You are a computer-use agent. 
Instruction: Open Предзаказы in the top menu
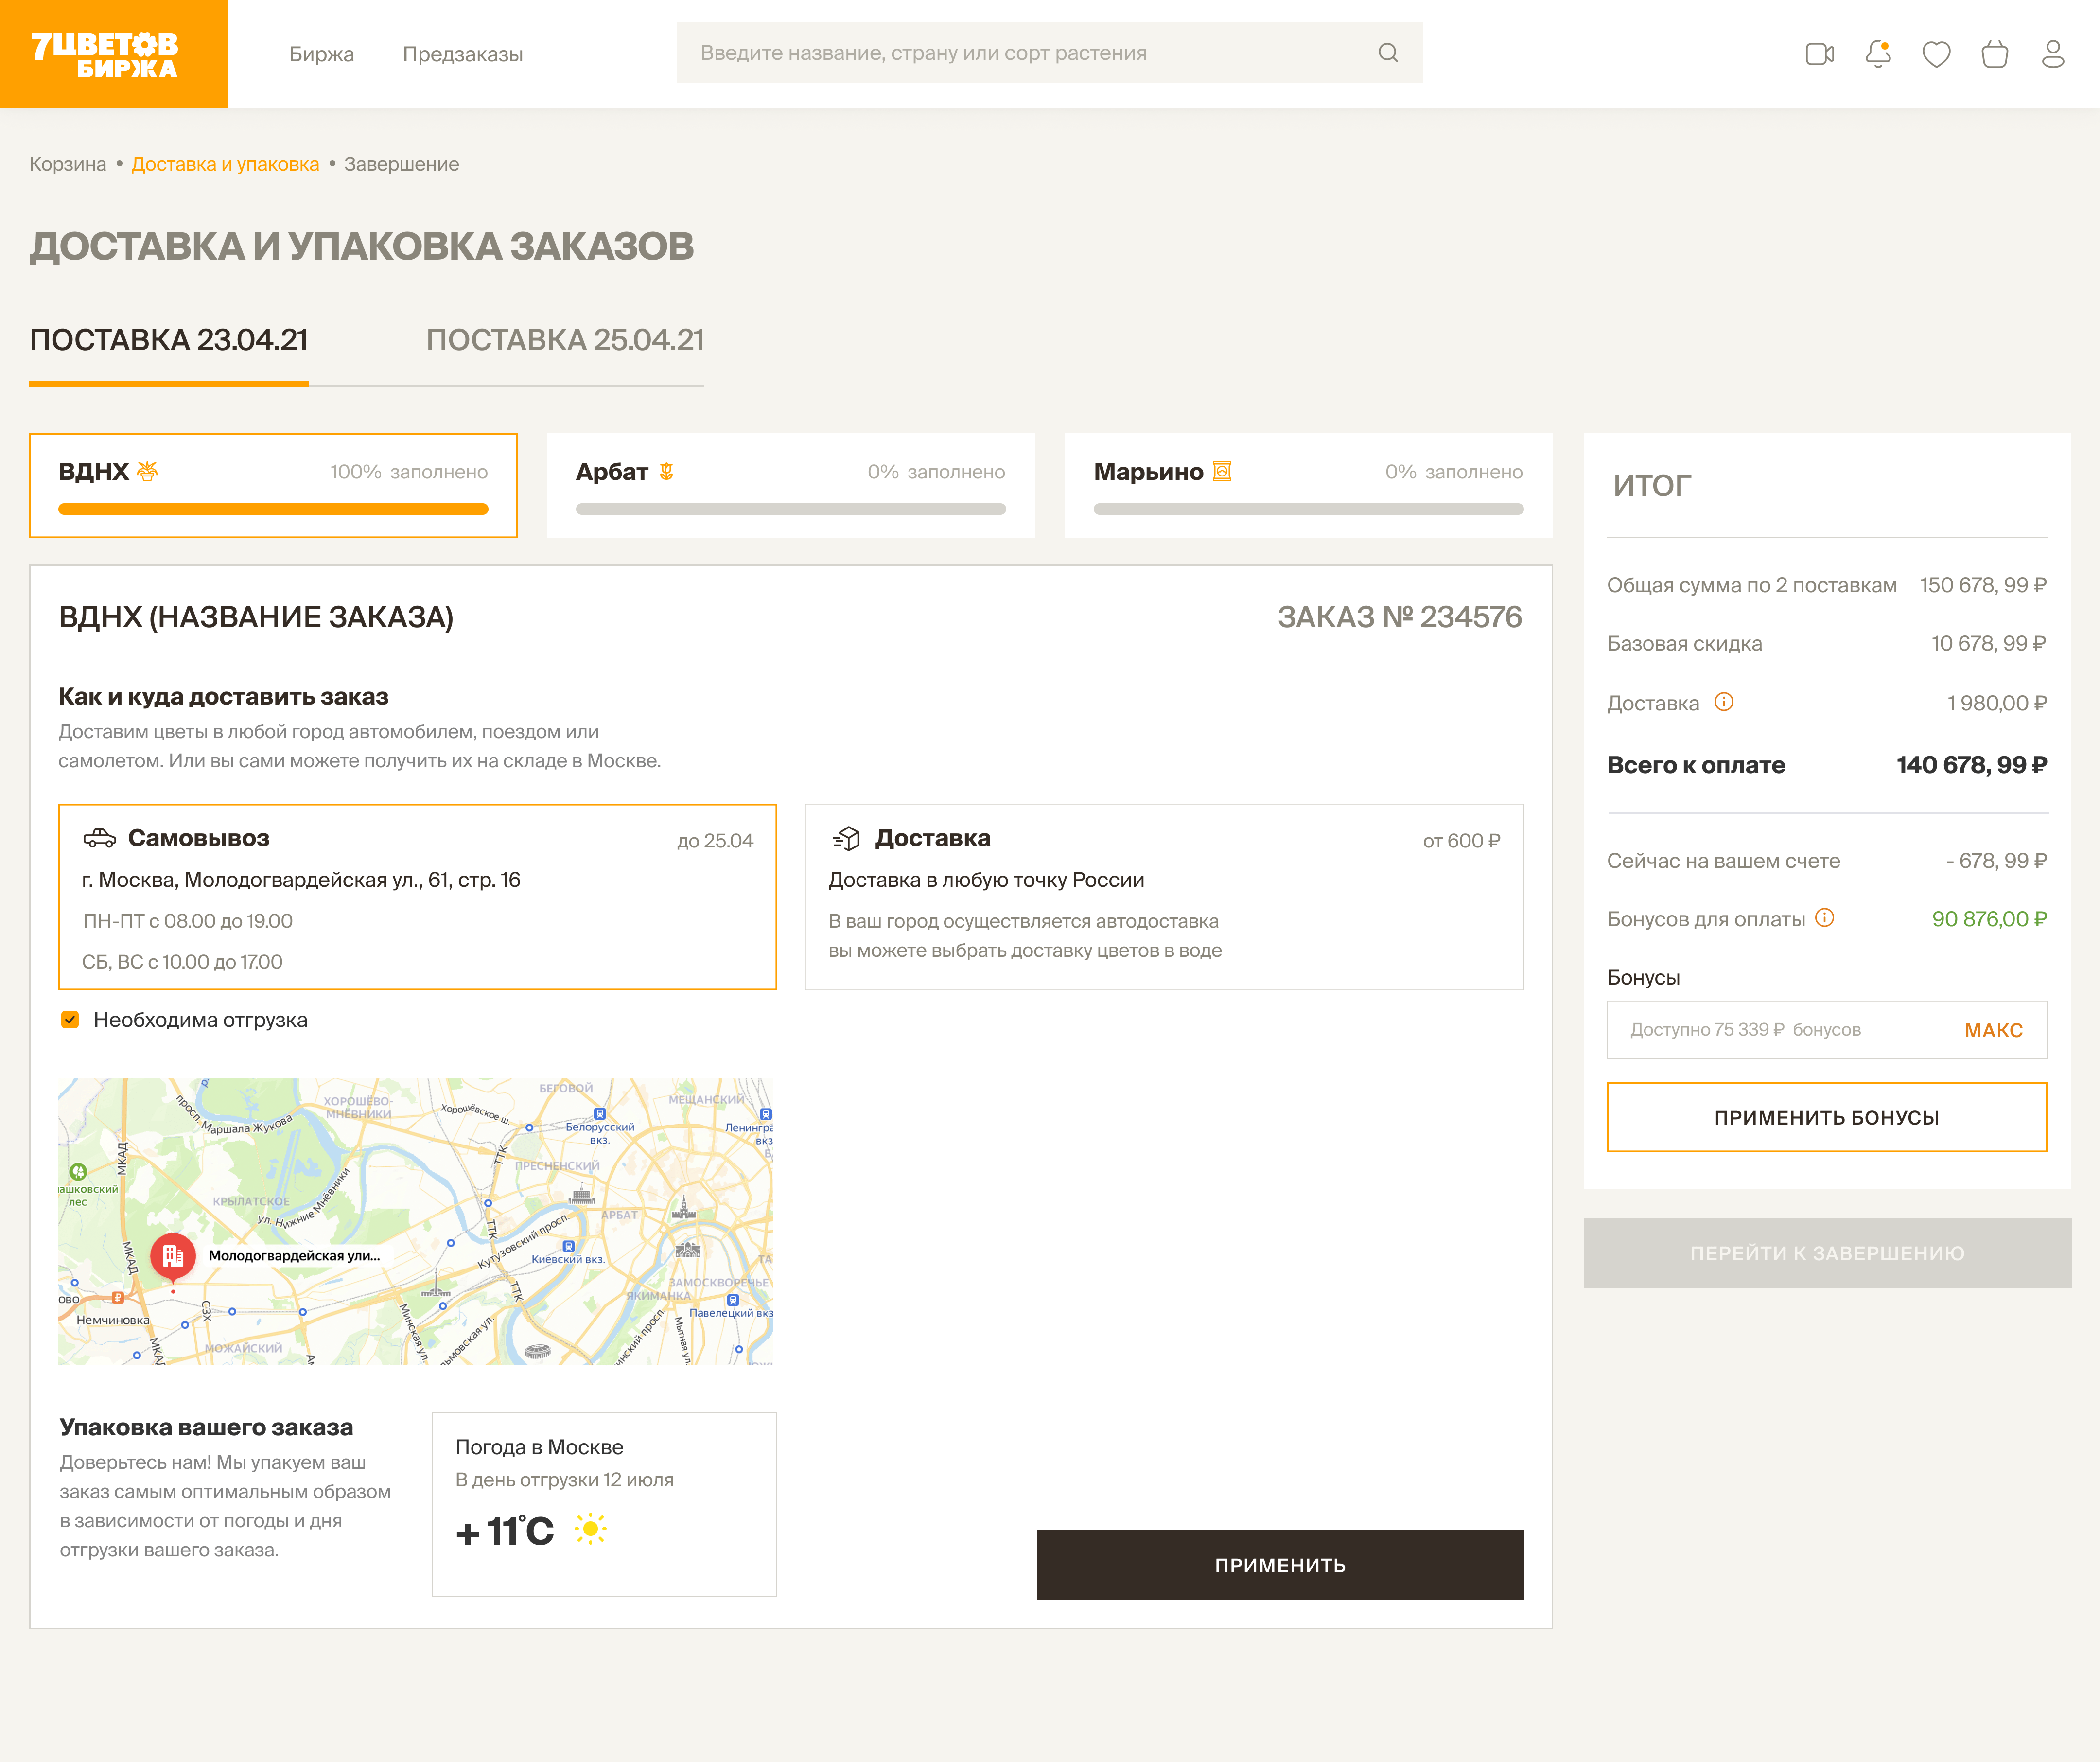(x=463, y=54)
